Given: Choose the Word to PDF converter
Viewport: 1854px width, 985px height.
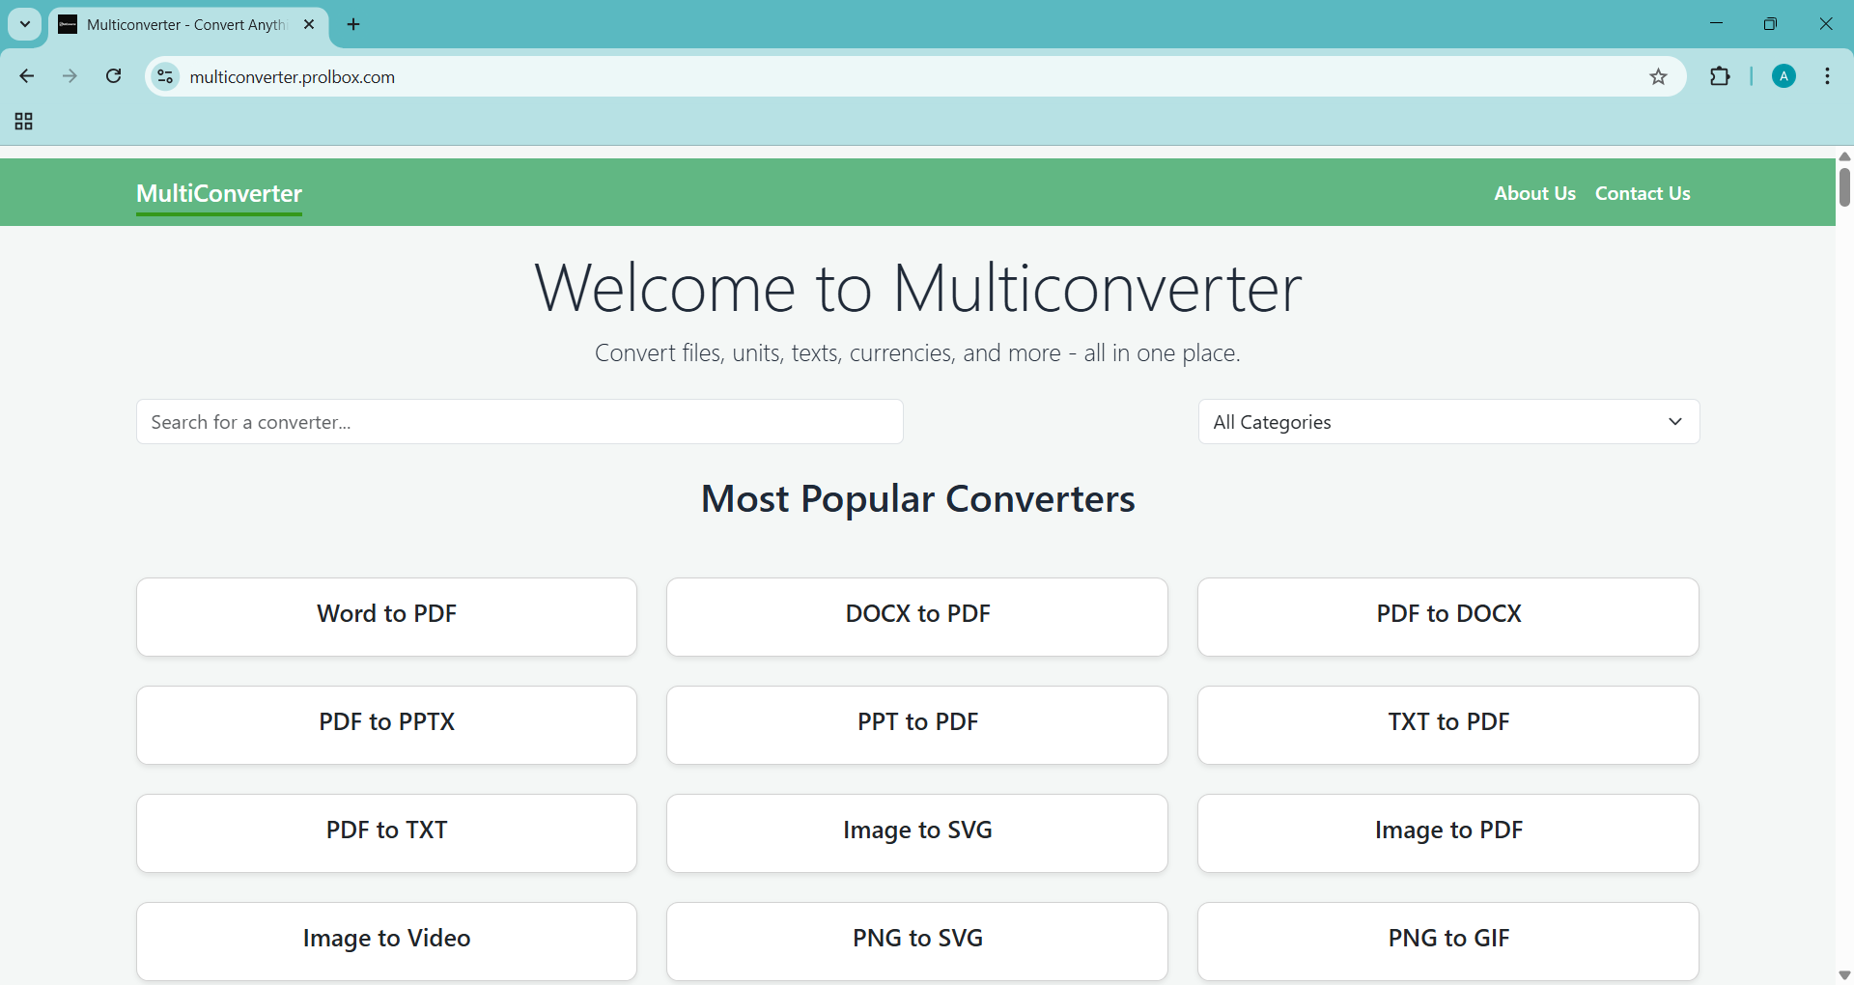Looking at the screenshot, I should 386,616.
